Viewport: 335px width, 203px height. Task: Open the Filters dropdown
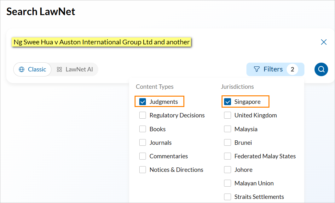tap(275, 69)
